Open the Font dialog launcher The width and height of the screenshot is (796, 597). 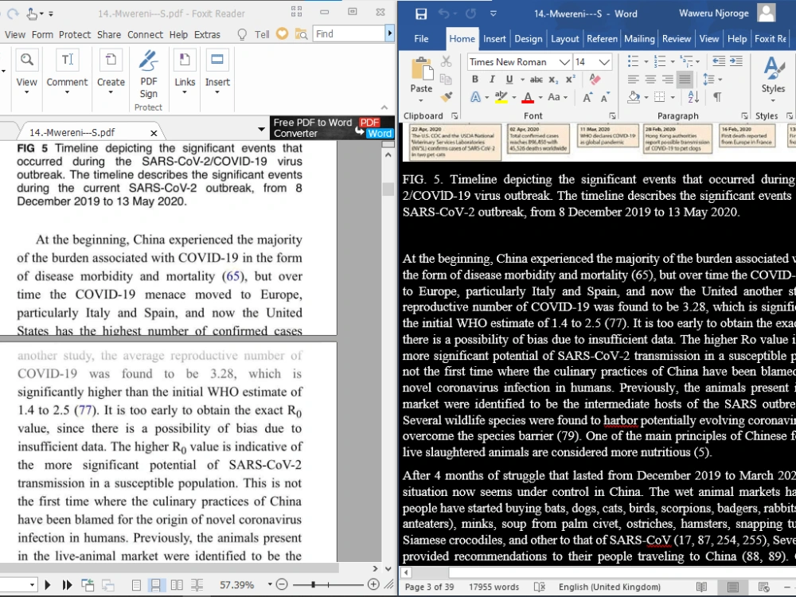612,115
